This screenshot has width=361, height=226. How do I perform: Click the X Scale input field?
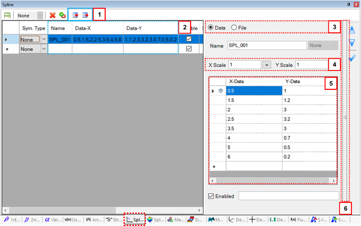[x=245, y=65]
